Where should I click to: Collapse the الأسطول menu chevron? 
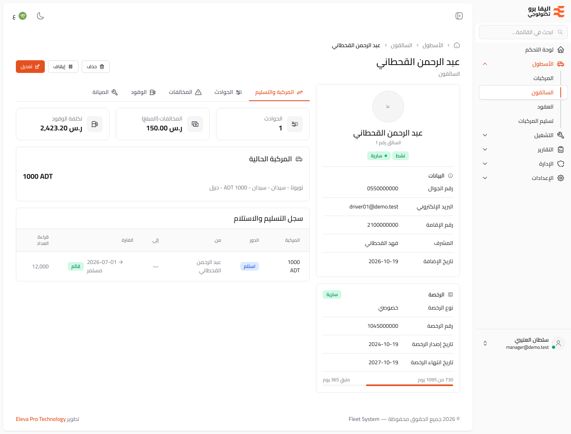click(x=485, y=64)
